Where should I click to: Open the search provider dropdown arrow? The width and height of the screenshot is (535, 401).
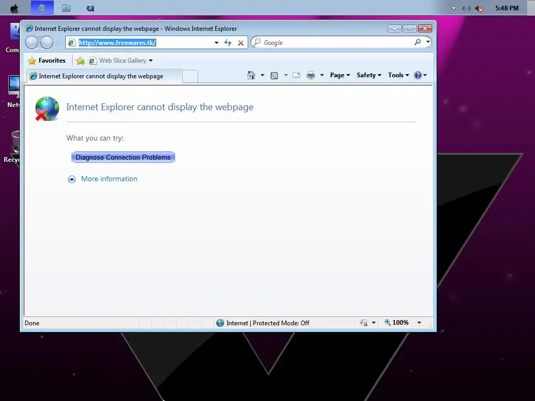pos(428,42)
